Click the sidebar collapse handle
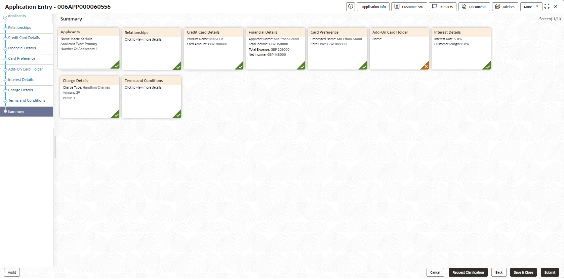 pos(55,147)
